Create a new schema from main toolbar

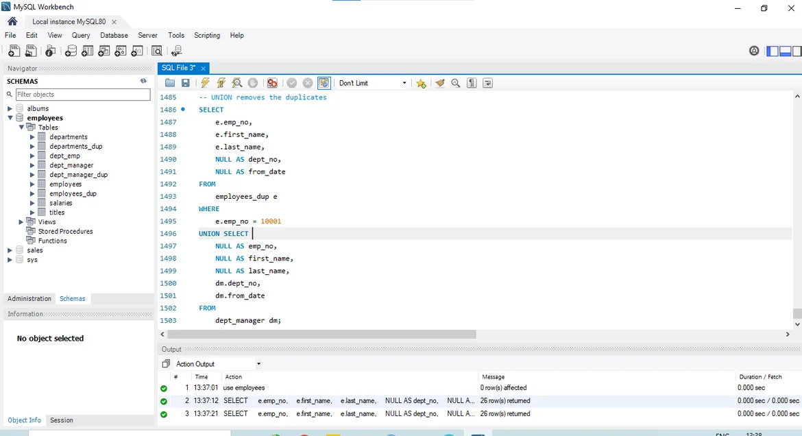[71, 51]
